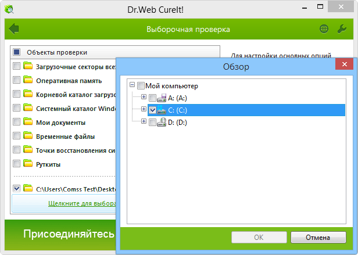The height and width of the screenshot is (255, 358).
Task: Collapse the Мой компьютер tree node
Action: (132, 85)
